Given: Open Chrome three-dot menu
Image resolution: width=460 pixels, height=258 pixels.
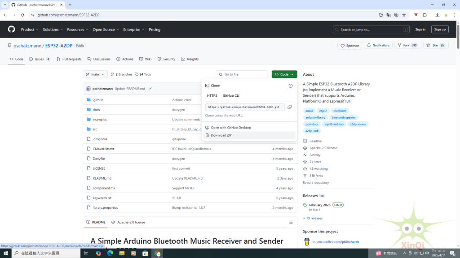Looking at the screenshot, I should 455,15.
